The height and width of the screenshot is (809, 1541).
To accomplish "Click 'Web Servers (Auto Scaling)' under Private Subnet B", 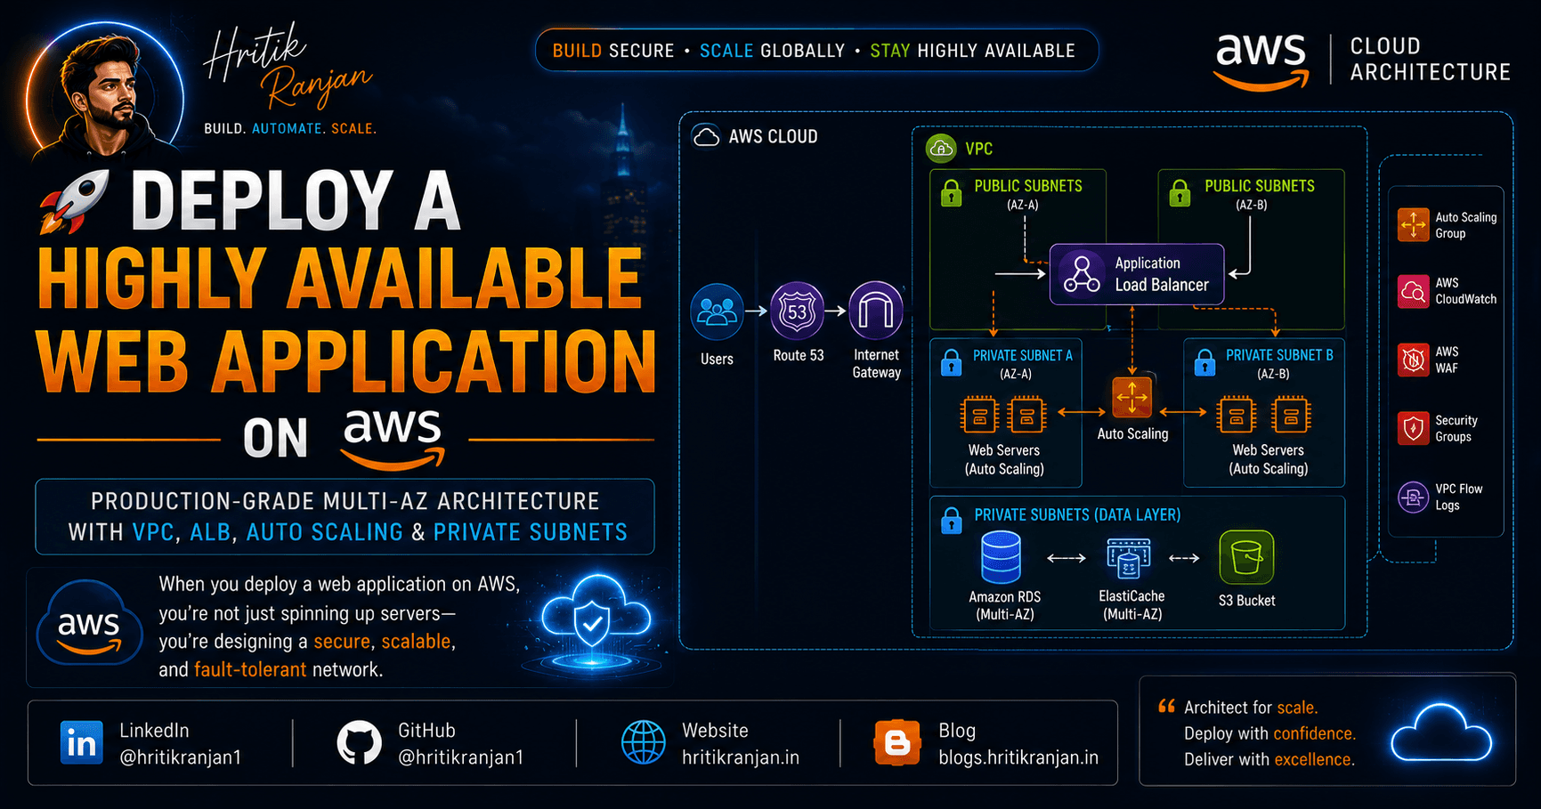I will pyautogui.click(x=1269, y=459).
